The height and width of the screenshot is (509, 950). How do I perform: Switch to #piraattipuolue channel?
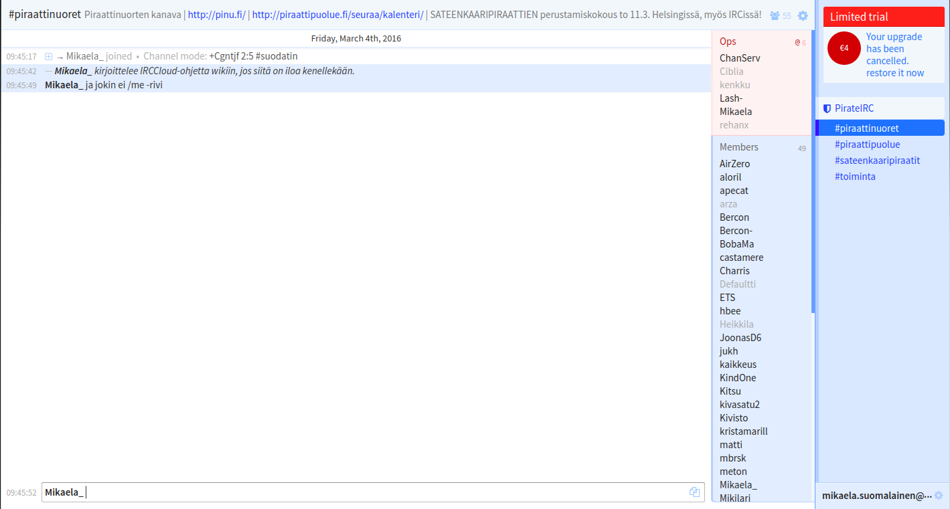click(867, 144)
